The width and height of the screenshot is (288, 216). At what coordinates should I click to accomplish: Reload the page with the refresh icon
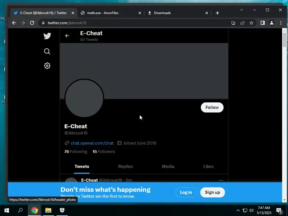[x=32, y=23]
